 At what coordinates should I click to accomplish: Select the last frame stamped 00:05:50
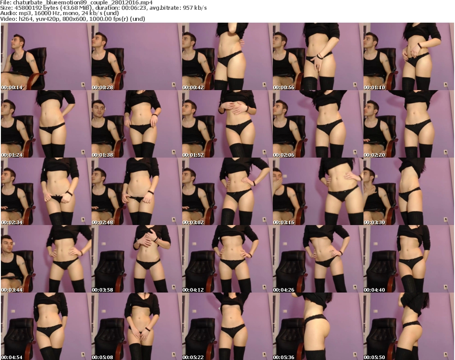pos(408,326)
